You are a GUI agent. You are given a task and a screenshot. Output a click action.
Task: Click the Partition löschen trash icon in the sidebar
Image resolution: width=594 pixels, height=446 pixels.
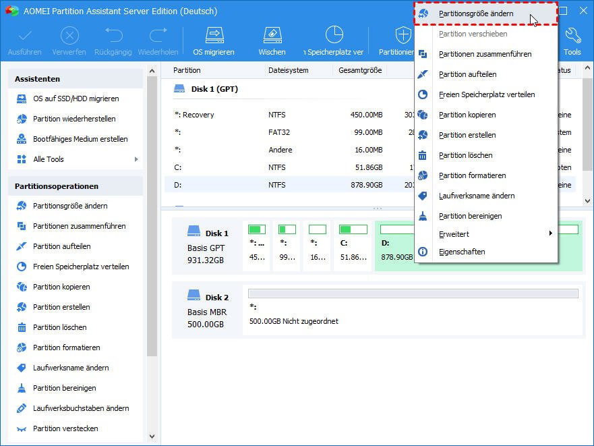pos(22,327)
